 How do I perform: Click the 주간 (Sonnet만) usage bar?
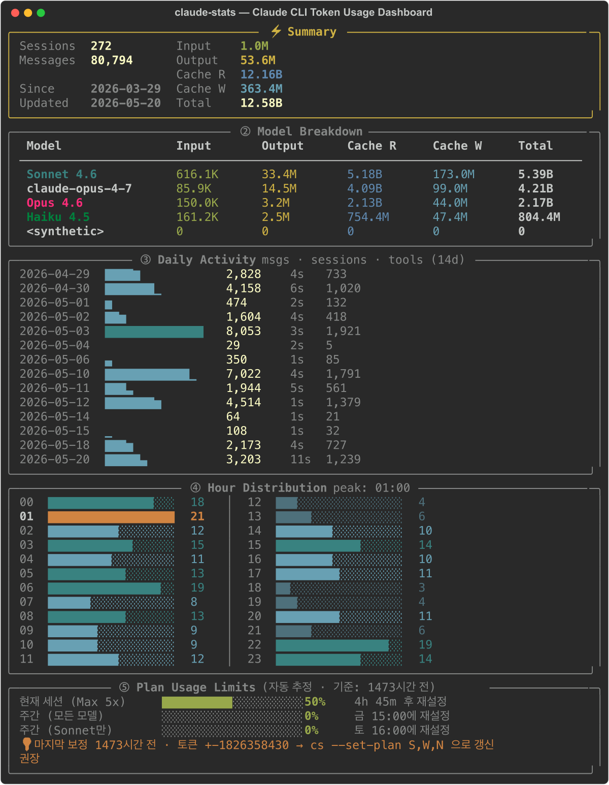(x=232, y=731)
